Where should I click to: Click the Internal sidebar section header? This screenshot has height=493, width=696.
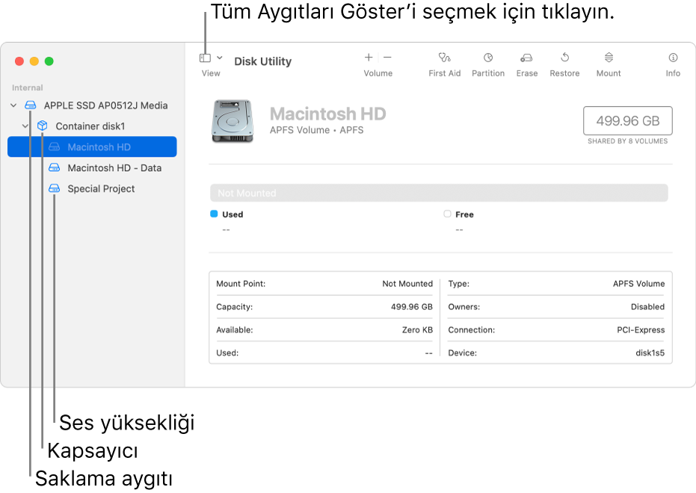click(28, 88)
